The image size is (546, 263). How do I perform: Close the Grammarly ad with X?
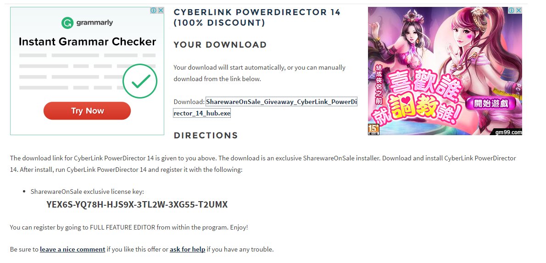161,11
